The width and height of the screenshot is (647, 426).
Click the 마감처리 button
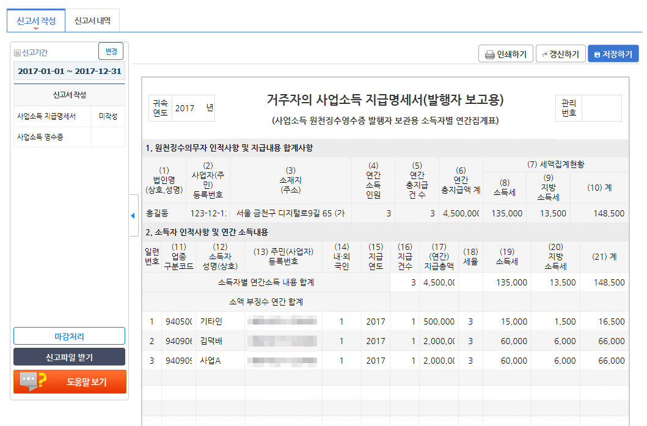click(69, 336)
